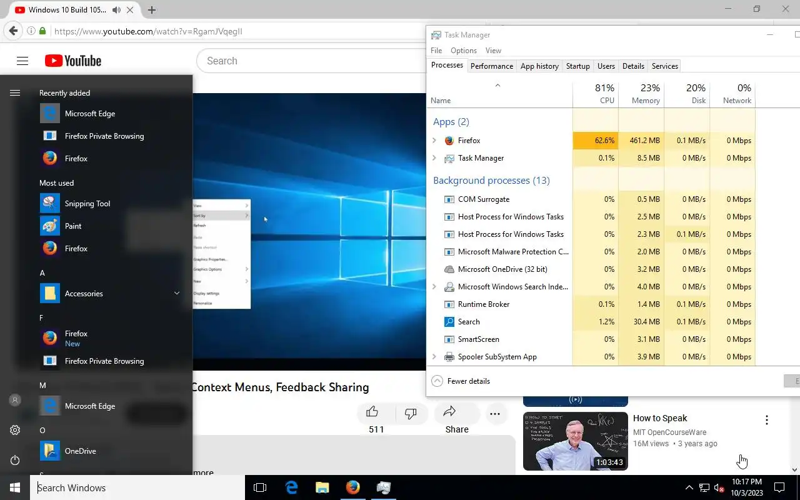800x500 pixels.
Task: Click the Search Windows box
Action: 137,487
